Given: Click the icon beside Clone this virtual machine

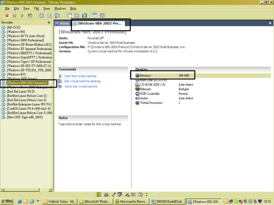Looking at the screenshot, I should (x=60, y=86).
